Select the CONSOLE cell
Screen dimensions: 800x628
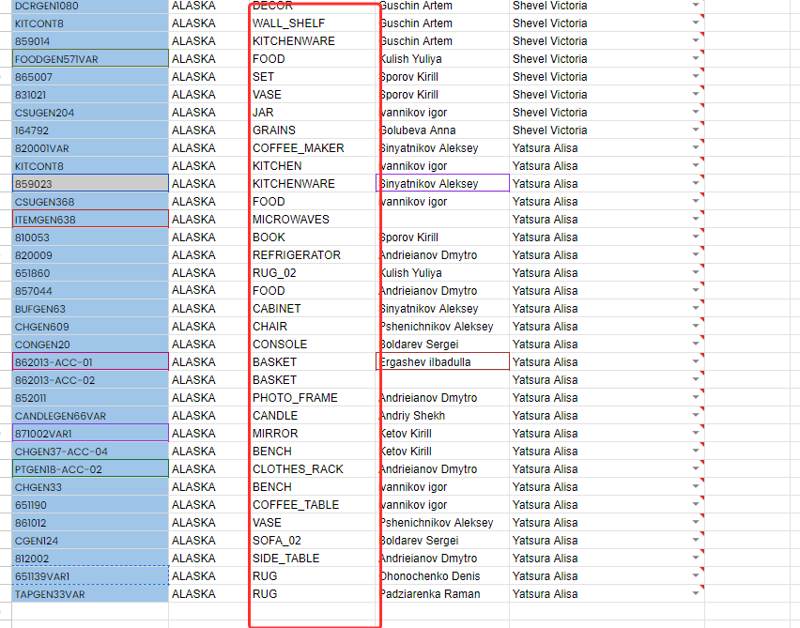(x=312, y=345)
